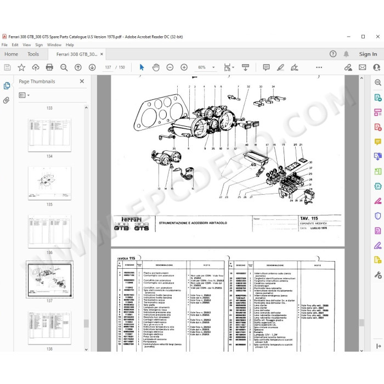Open the View menu

27,45
